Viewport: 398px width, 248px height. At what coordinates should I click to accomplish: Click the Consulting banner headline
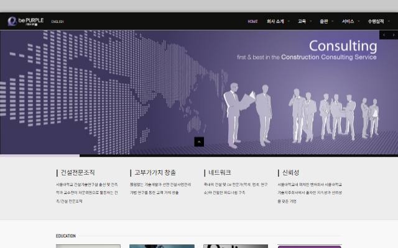(x=343, y=46)
